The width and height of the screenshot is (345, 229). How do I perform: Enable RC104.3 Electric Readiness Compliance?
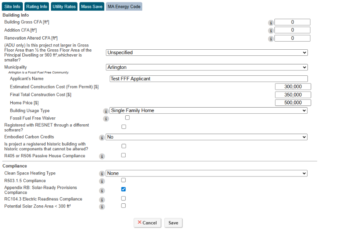124,198
